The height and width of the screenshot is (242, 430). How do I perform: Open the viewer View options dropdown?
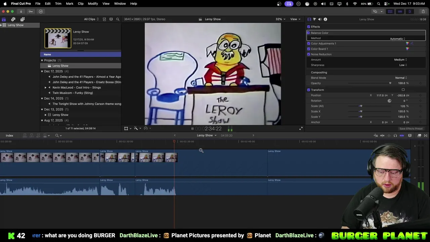click(x=295, y=19)
